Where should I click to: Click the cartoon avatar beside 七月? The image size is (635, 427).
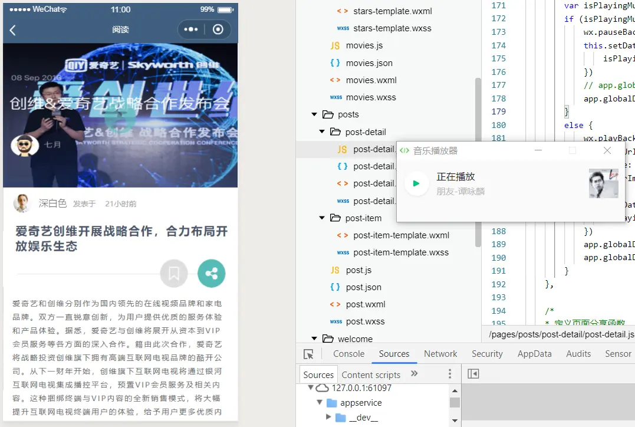coord(25,146)
